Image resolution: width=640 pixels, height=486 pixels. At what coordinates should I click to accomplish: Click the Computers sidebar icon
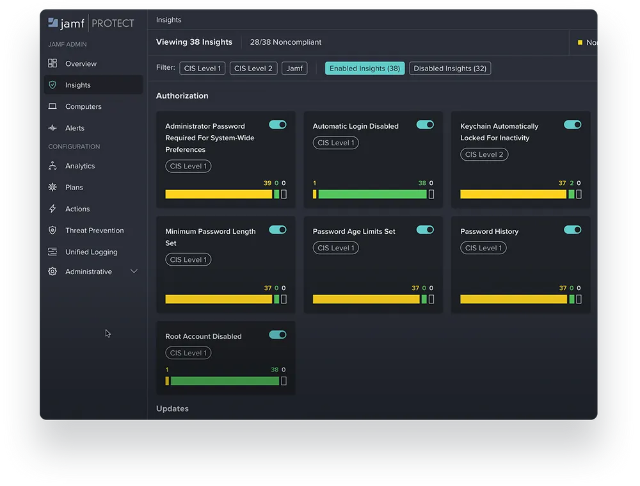pos(52,106)
